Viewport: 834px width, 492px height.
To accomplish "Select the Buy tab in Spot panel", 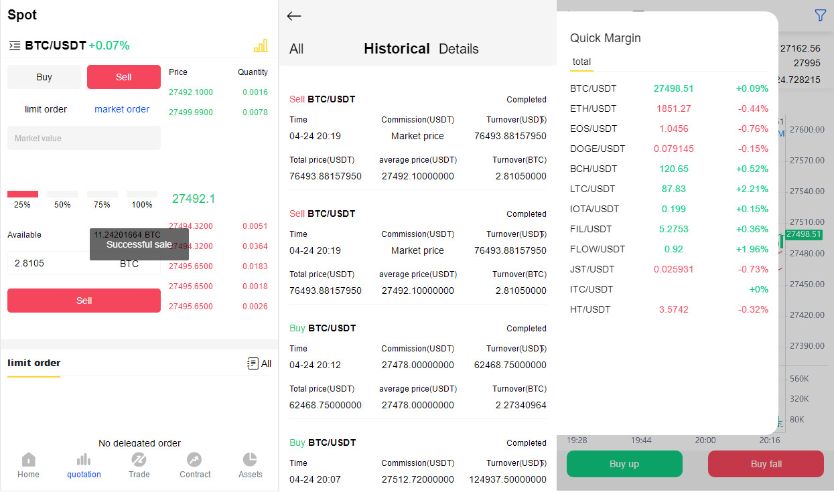I will [44, 77].
